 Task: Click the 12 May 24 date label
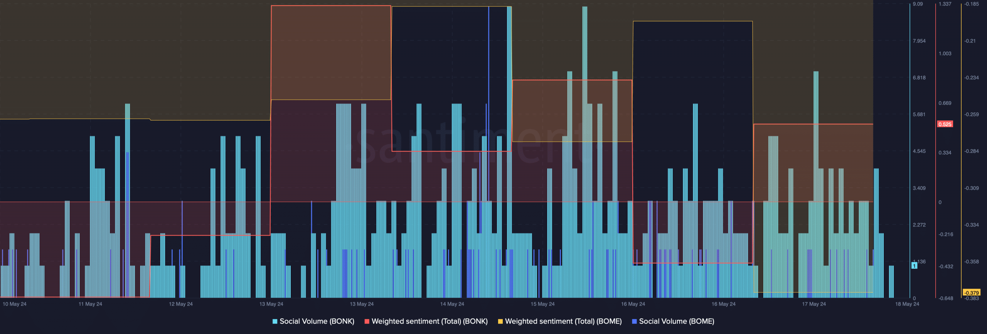(x=181, y=304)
